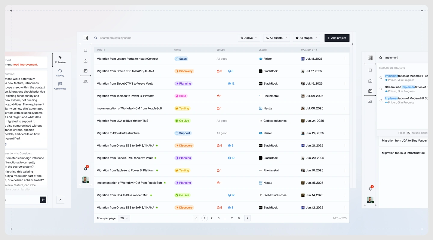Viewport: 433px width, 240px height.
Task: Go to the previous page arrow
Action: [196, 218]
